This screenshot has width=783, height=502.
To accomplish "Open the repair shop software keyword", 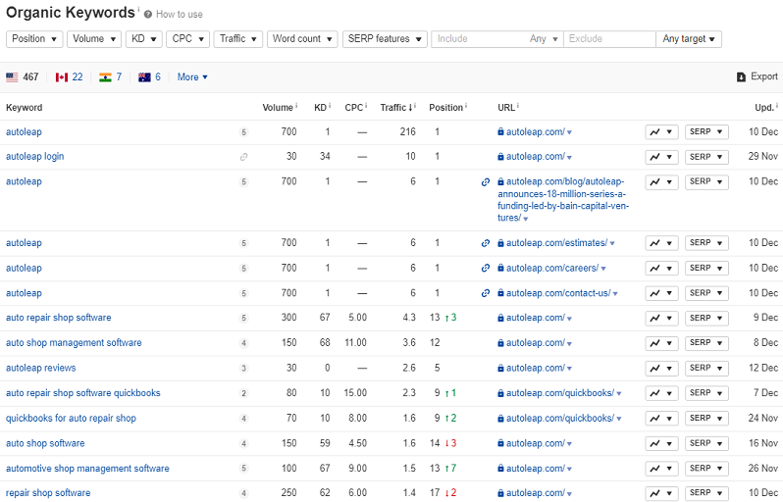I will 48,493.
